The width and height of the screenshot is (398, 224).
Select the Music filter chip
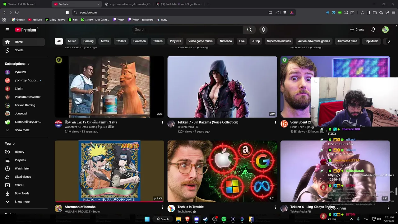(x=72, y=41)
